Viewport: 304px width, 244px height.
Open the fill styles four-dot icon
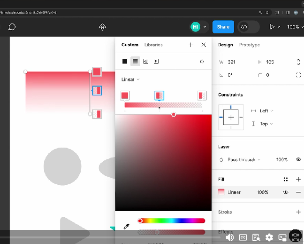286,179
